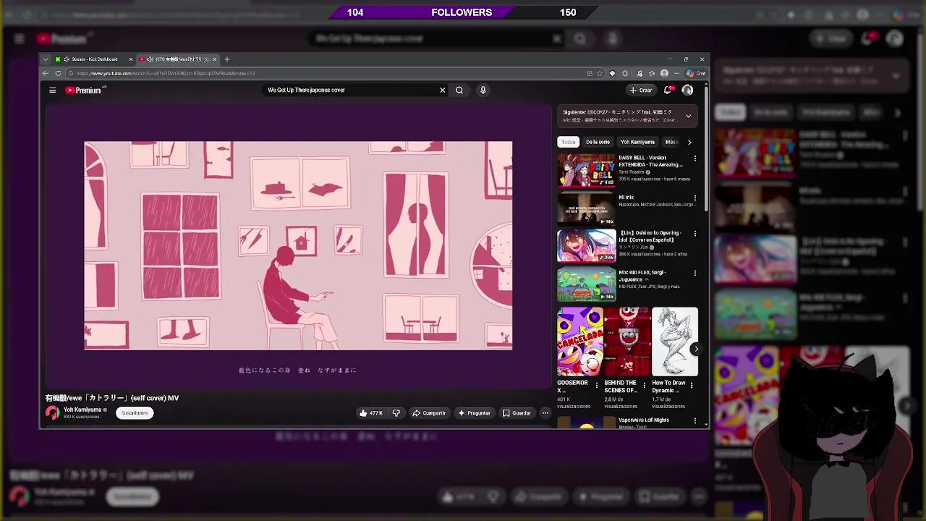The width and height of the screenshot is (926, 521).
Task: Reload the current browser page
Action: pyautogui.click(x=58, y=73)
